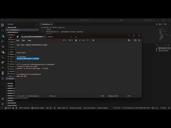
Task: Open the Run and Debug view
Action: [3, 41]
